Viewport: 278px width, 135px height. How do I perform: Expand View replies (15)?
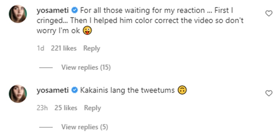pyautogui.click(x=86, y=67)
